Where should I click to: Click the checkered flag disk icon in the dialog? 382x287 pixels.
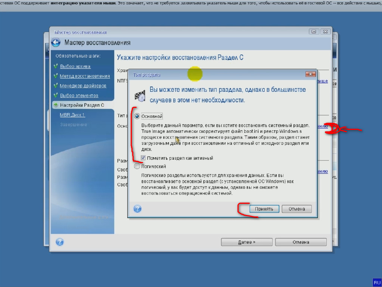coord(140,95)
